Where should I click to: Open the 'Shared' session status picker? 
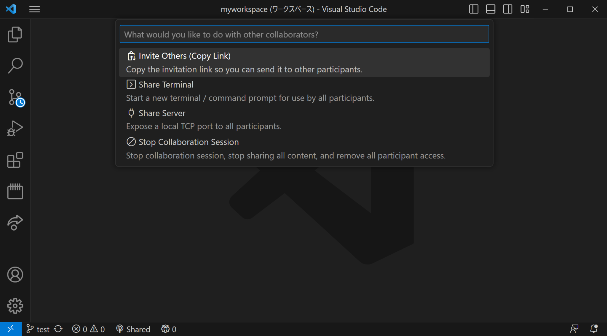(133, 329)
